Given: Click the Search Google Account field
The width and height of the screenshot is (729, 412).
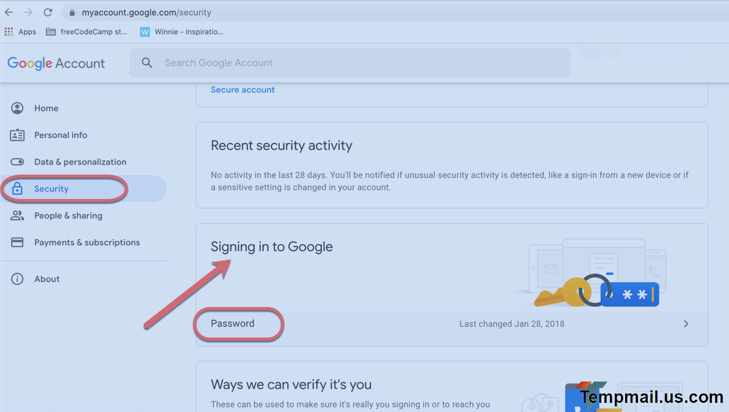Looking at the screenshot, I should click(350, 63).
